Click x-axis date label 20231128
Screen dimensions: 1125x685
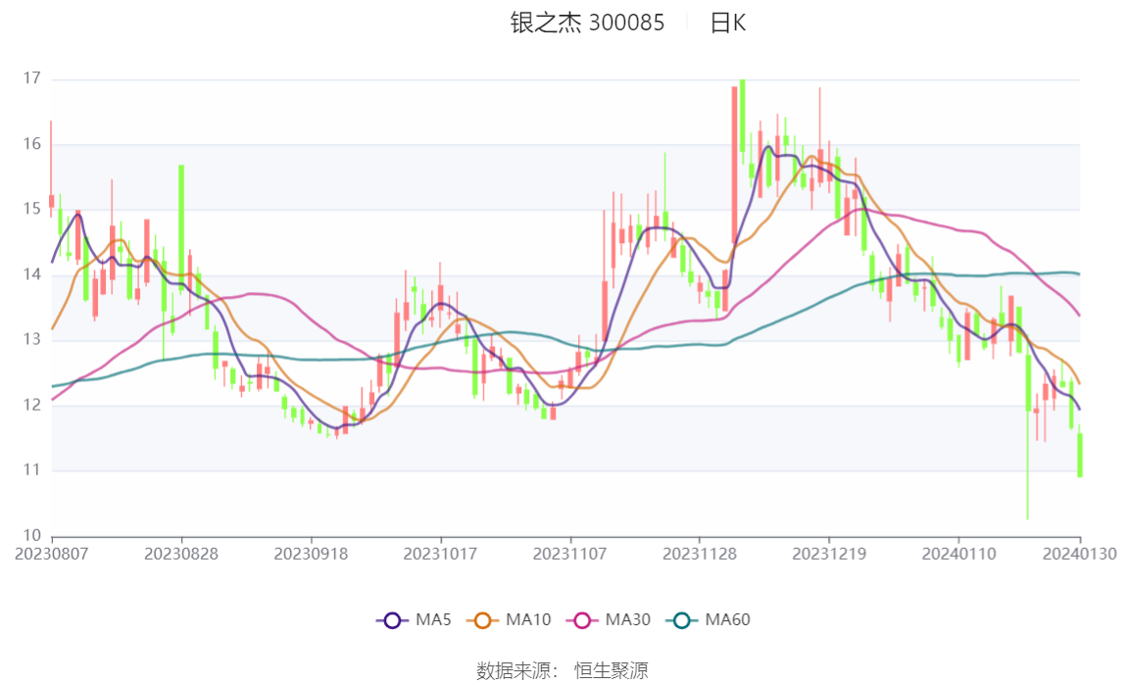point(700,554)
